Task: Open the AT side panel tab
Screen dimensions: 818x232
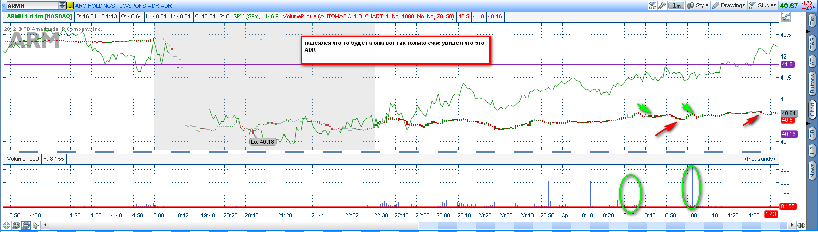Action: tap(812, 62)
